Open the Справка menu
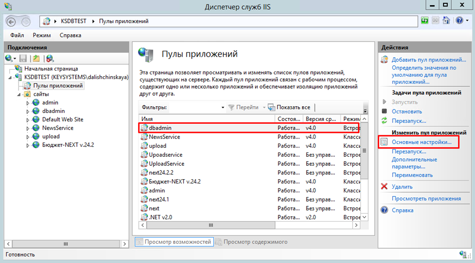 pos(70,35)
